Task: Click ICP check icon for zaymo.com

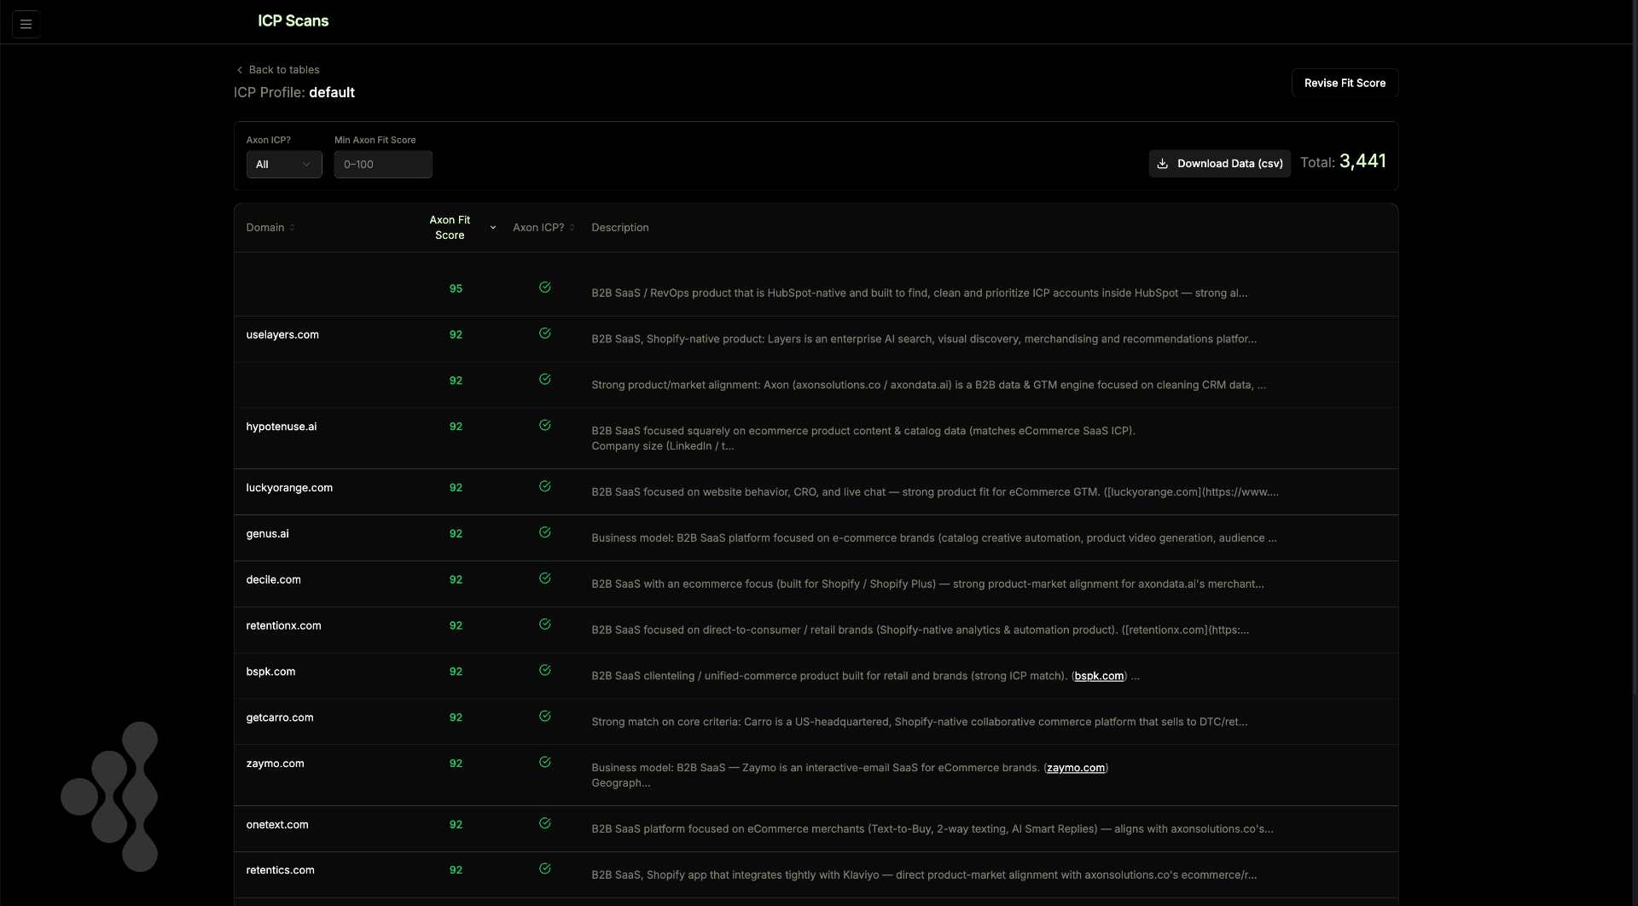Action: [x=545, y=763]
